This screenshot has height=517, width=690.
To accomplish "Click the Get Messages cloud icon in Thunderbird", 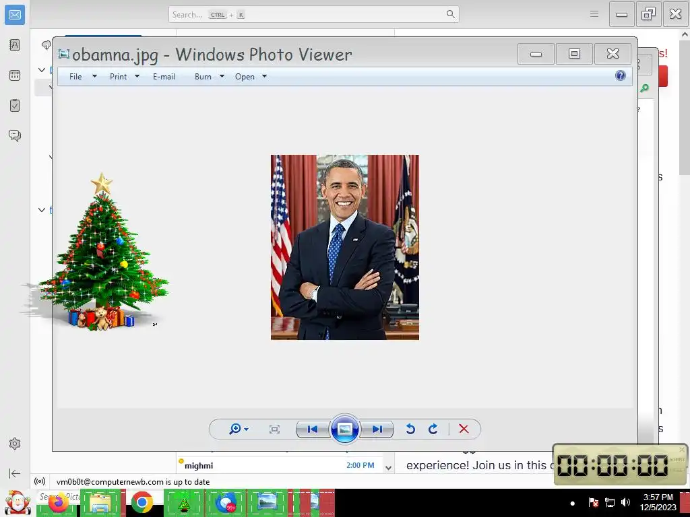I will pos(46,45).
